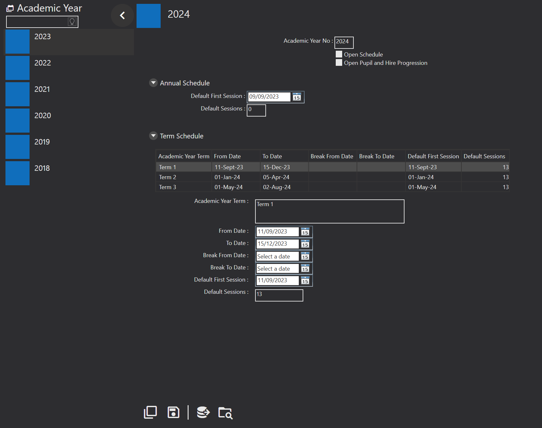Select the Term 2 table row
This screenshot has width=542, height=428.
point(333,177)
